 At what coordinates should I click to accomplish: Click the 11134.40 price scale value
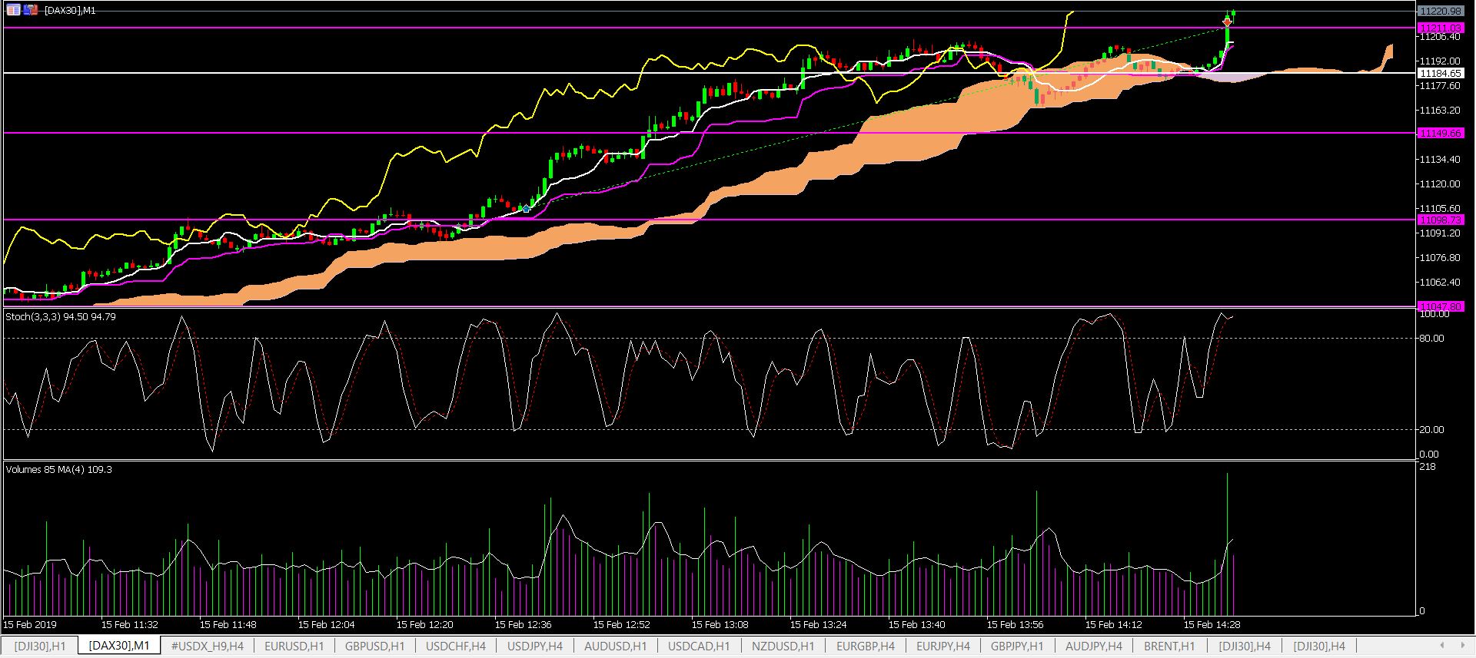coord(1440,160)
